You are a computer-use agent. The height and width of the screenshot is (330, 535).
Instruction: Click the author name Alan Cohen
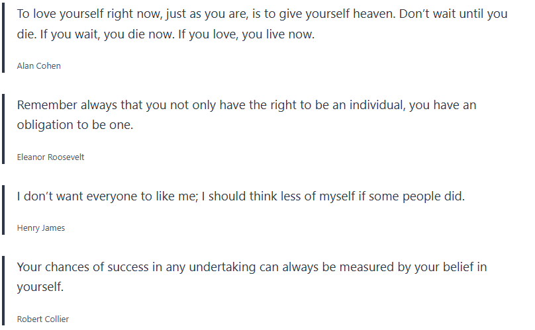point(38,65)
